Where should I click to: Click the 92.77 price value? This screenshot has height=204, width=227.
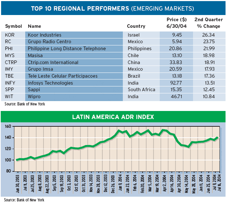pyautogui.click(x=176, y=83)
